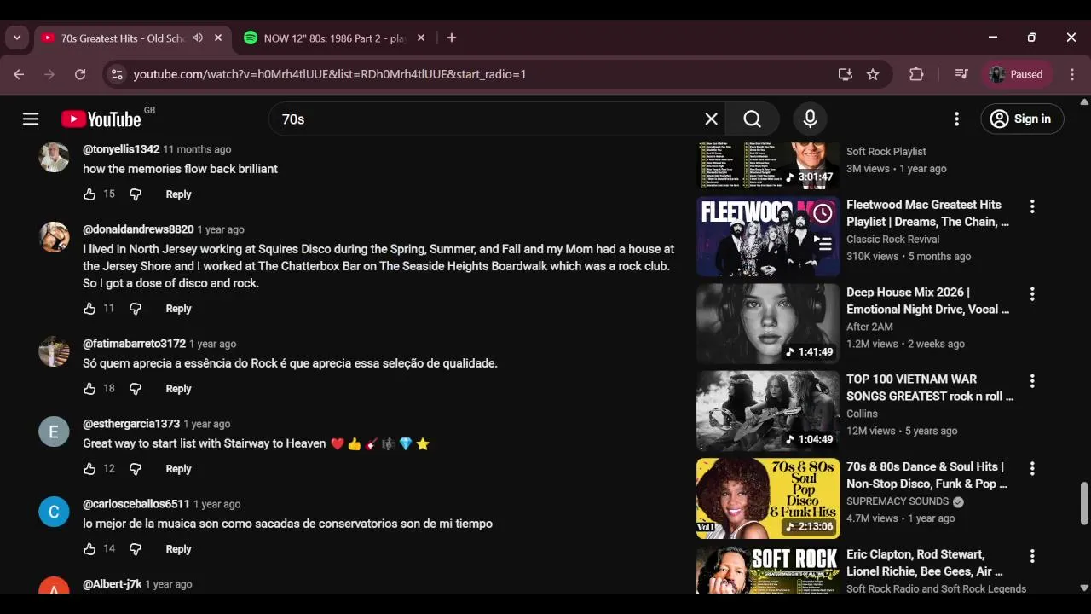Viewport: 1091px width, 614px height.
Task: Expand the tab search dropdown arrow
Action: 16,38
